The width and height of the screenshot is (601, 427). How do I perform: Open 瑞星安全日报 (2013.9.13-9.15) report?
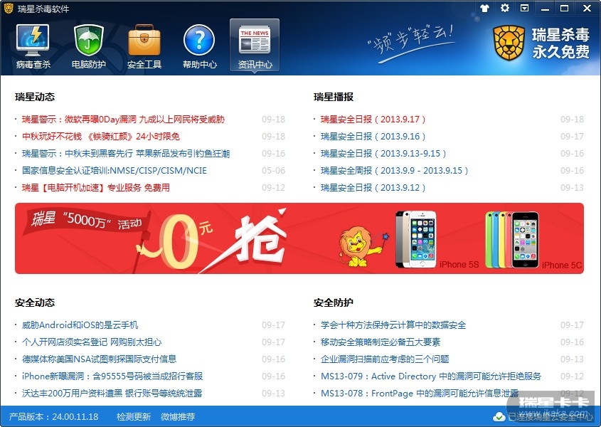pos(383,154)
